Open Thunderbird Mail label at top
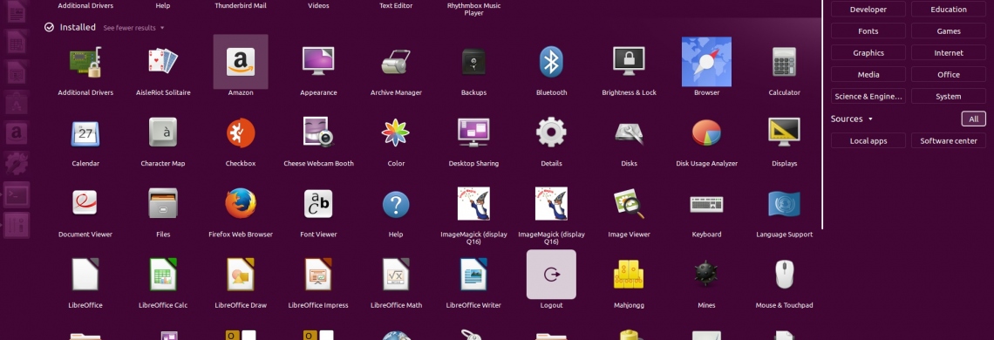This screenshot has height=340, width=994. [241, 6]
